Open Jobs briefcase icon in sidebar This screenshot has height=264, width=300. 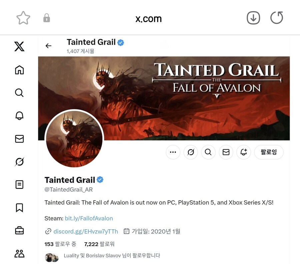click(x=19, y=231)
